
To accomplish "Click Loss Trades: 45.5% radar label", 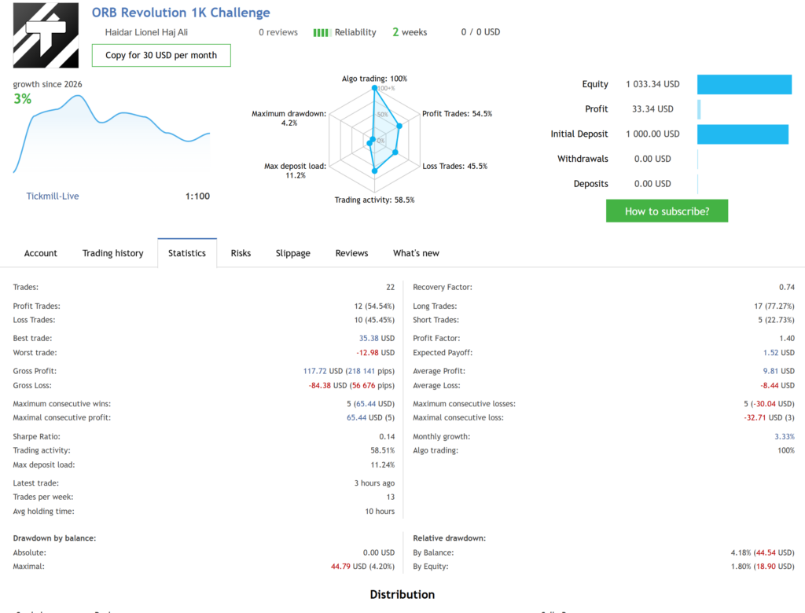I will (x=455, y=166).
